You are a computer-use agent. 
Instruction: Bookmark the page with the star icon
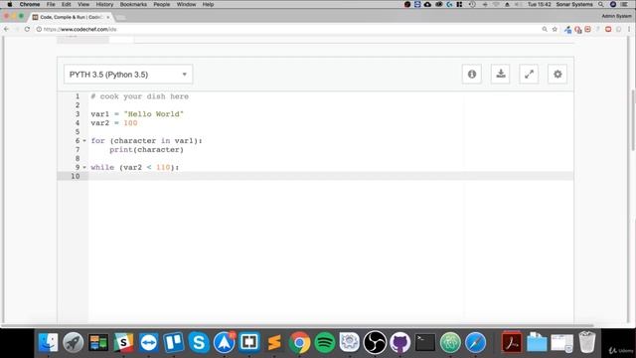[x=555, y=29]
